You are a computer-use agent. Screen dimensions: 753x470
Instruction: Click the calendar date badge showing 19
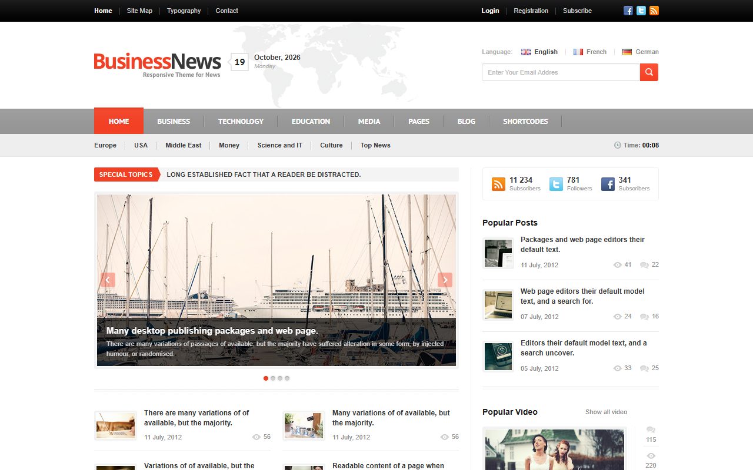click(x=239, y=62)
